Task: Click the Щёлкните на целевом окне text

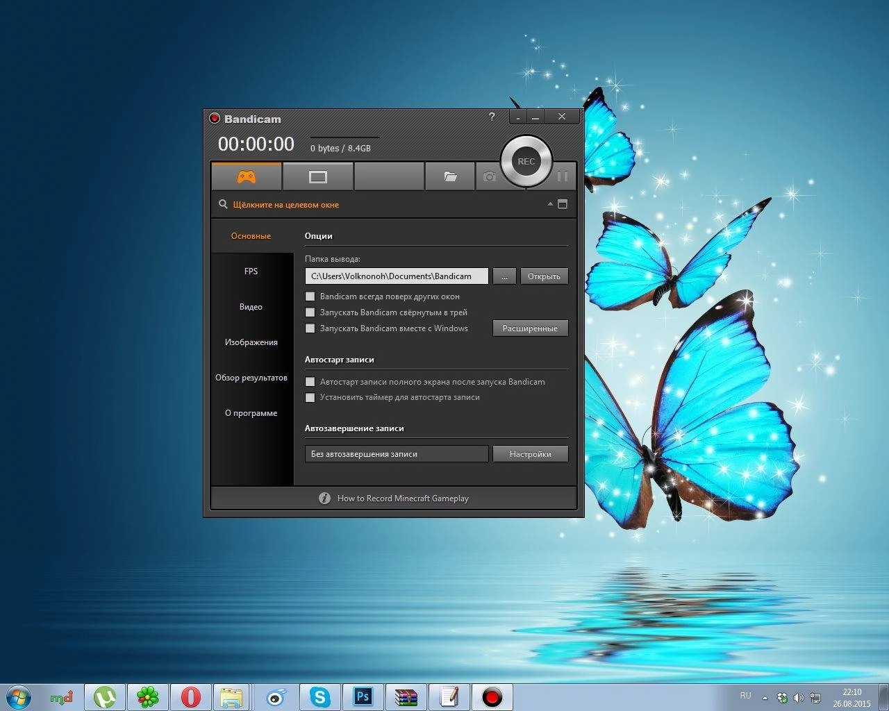Action: point(286,205)
